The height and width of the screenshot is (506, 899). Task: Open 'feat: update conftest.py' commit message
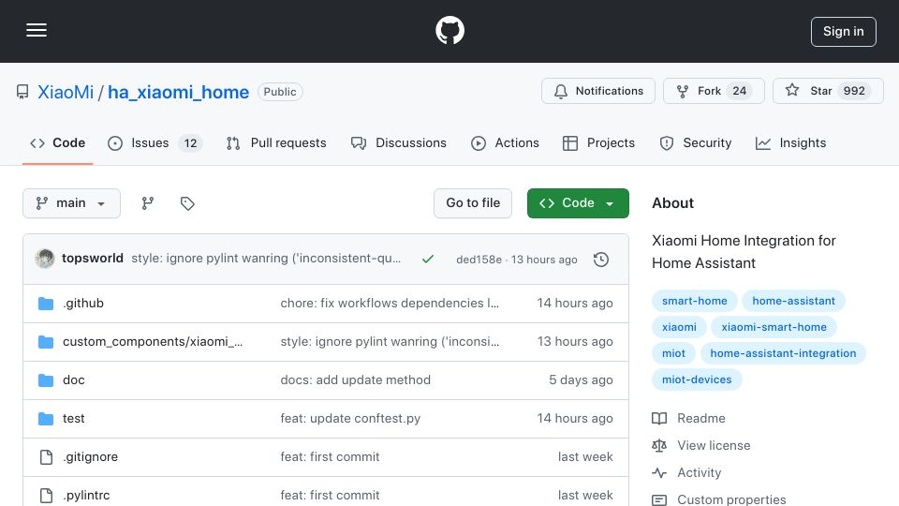click(x=350, y=418)
